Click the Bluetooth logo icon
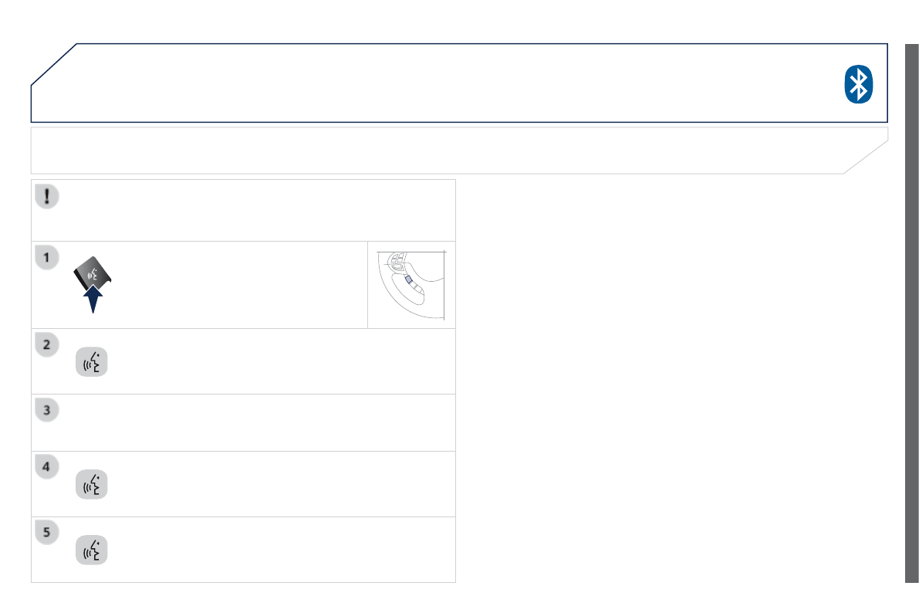Image resolution: width=919 pixels, height=613 pixels. [x=857, y=83]
